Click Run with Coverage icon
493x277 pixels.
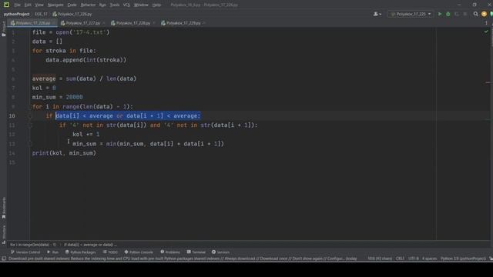(x=457, y=14)
